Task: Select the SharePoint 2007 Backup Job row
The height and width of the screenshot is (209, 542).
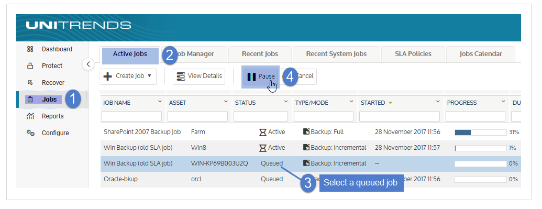Action: pyautogui.click(x=311, y=132)
